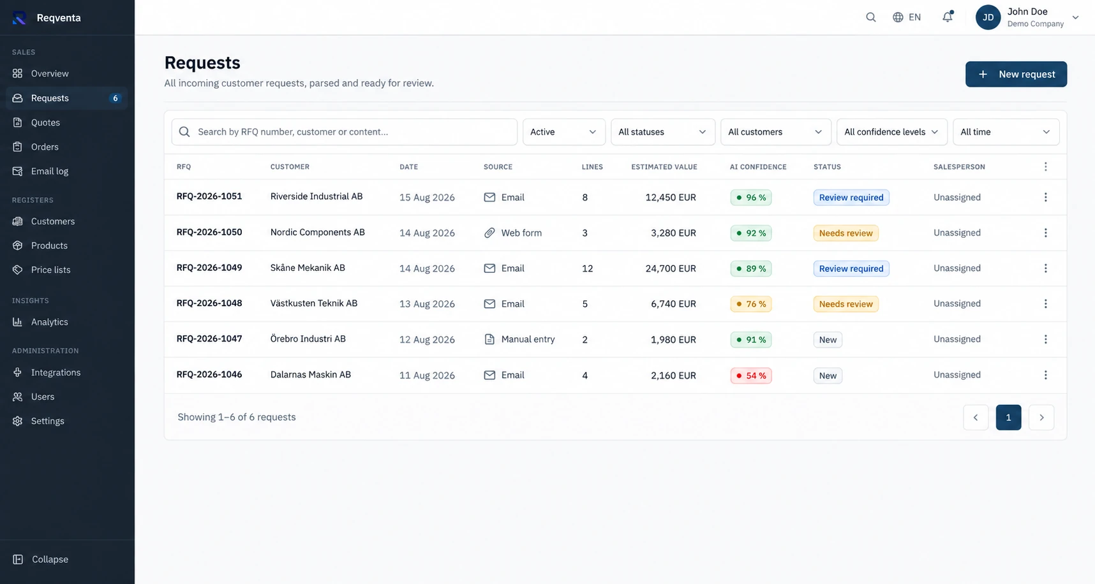Open row actions for RFQ-2026-1049
1095x584 pixels.
(x=1045, y=268)
